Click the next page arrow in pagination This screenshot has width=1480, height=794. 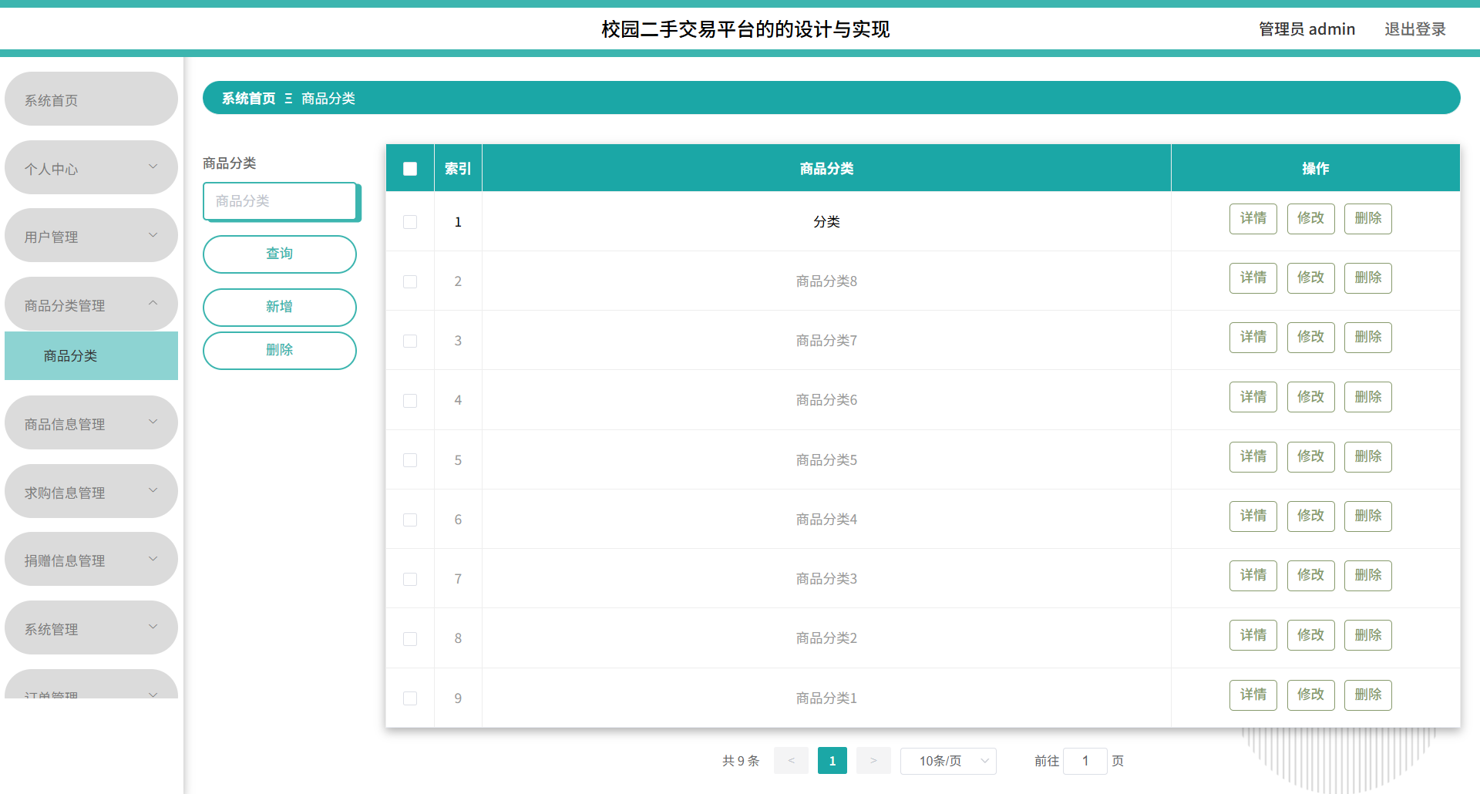coord(873,760)
